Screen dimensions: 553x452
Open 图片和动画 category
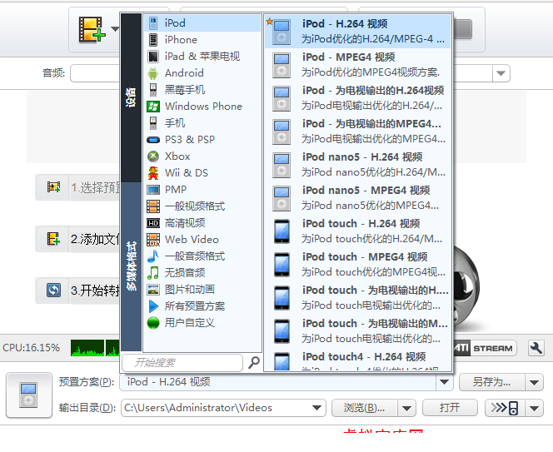tap(202, 290)
